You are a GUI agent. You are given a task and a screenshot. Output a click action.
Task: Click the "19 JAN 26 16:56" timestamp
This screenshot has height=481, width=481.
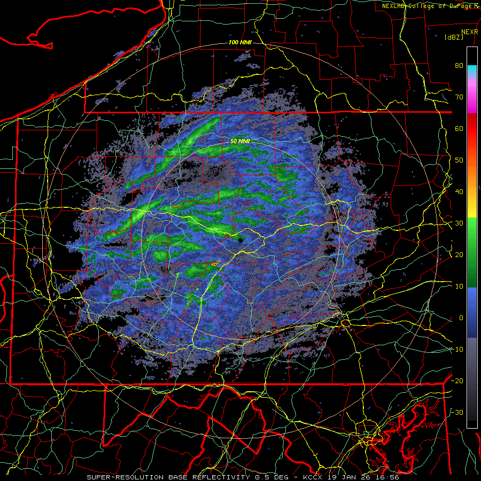363,477
